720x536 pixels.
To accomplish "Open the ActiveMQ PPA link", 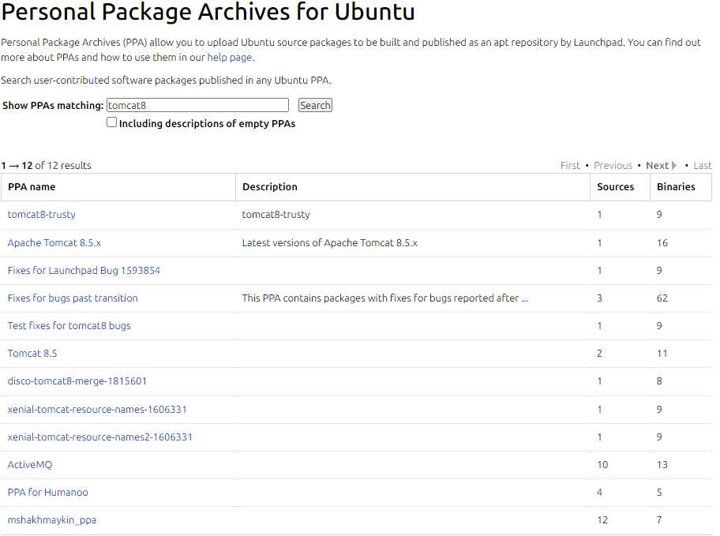I will pos(30,465).
